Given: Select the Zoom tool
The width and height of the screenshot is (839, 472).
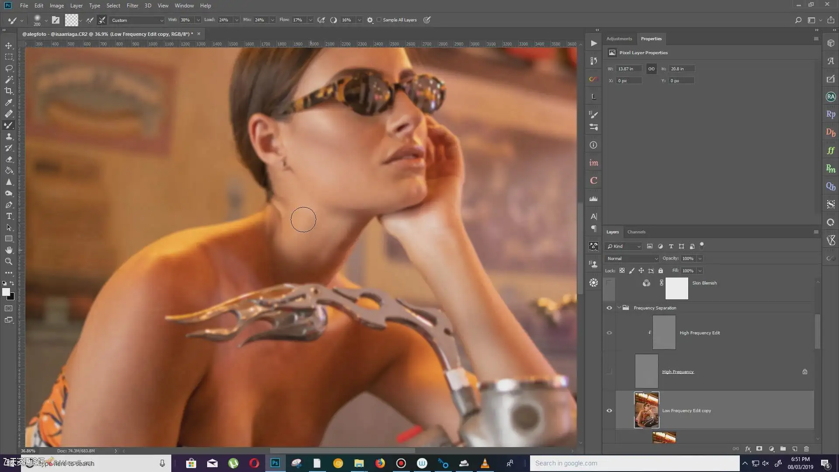Looking at the screenshot, I should [9, 261].
